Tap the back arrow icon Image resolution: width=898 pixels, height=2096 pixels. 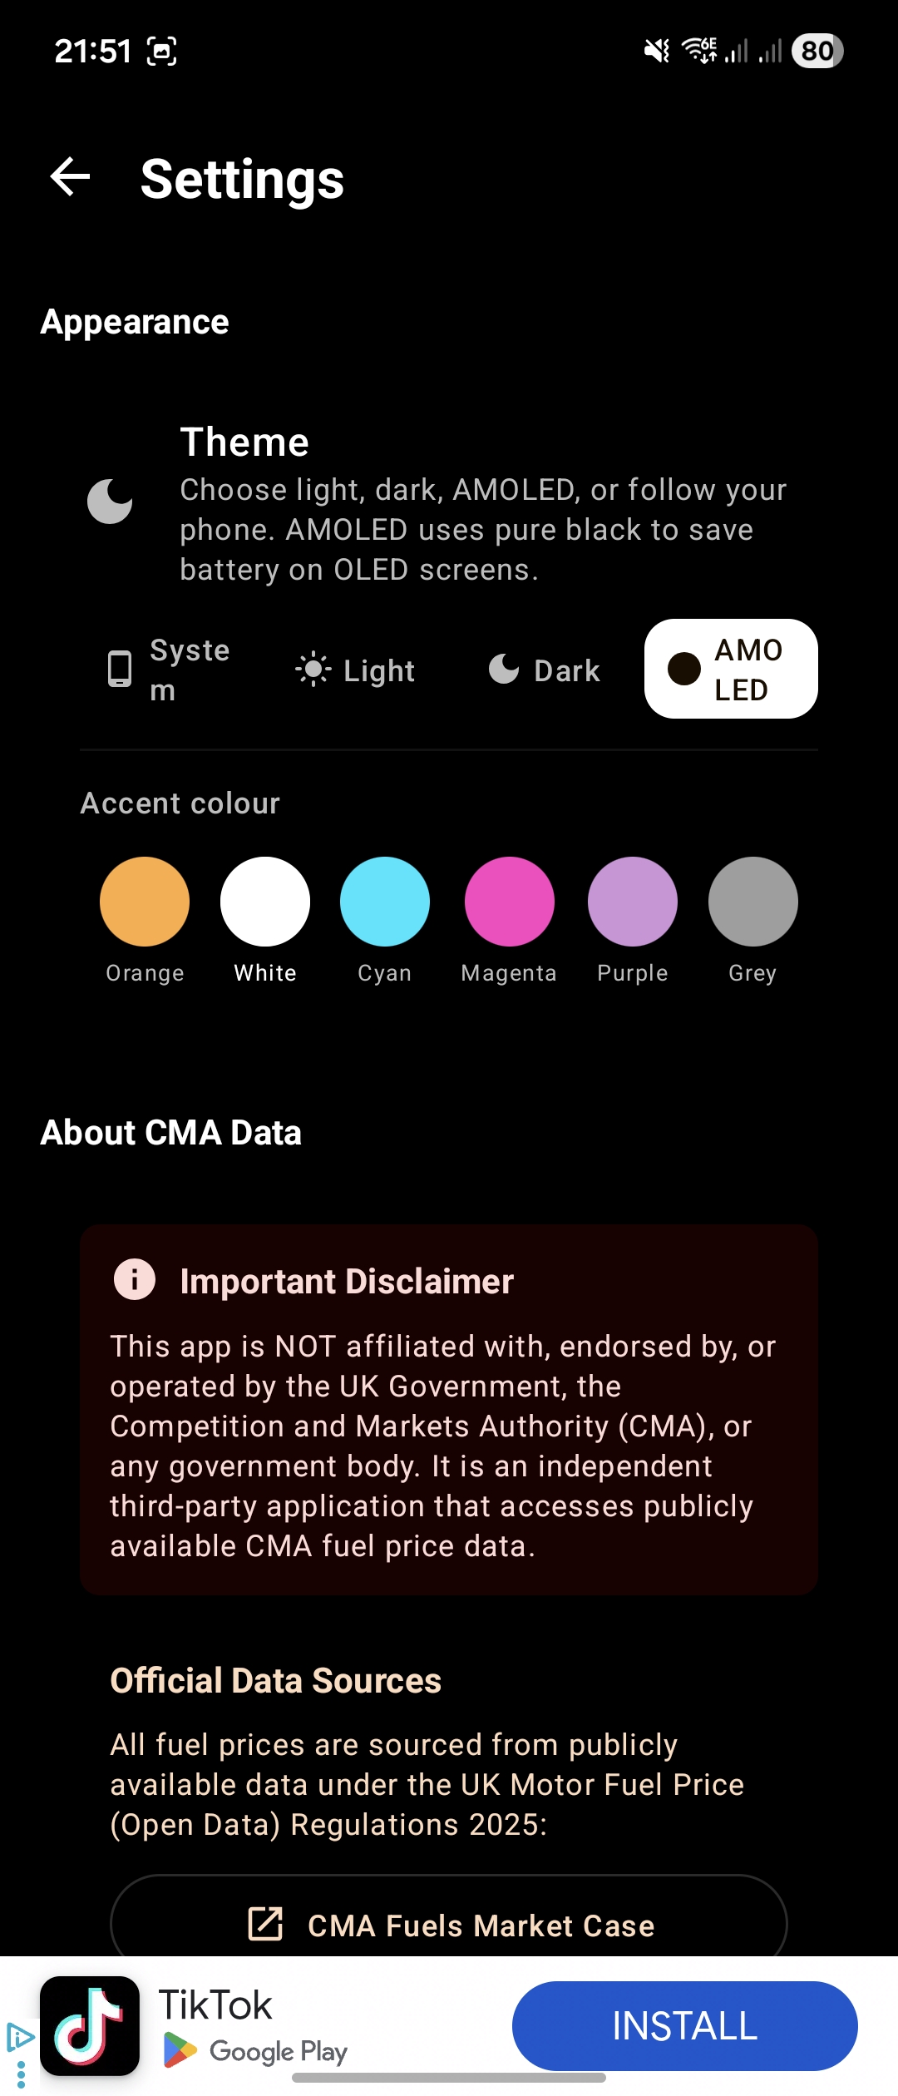coord(71,177)
